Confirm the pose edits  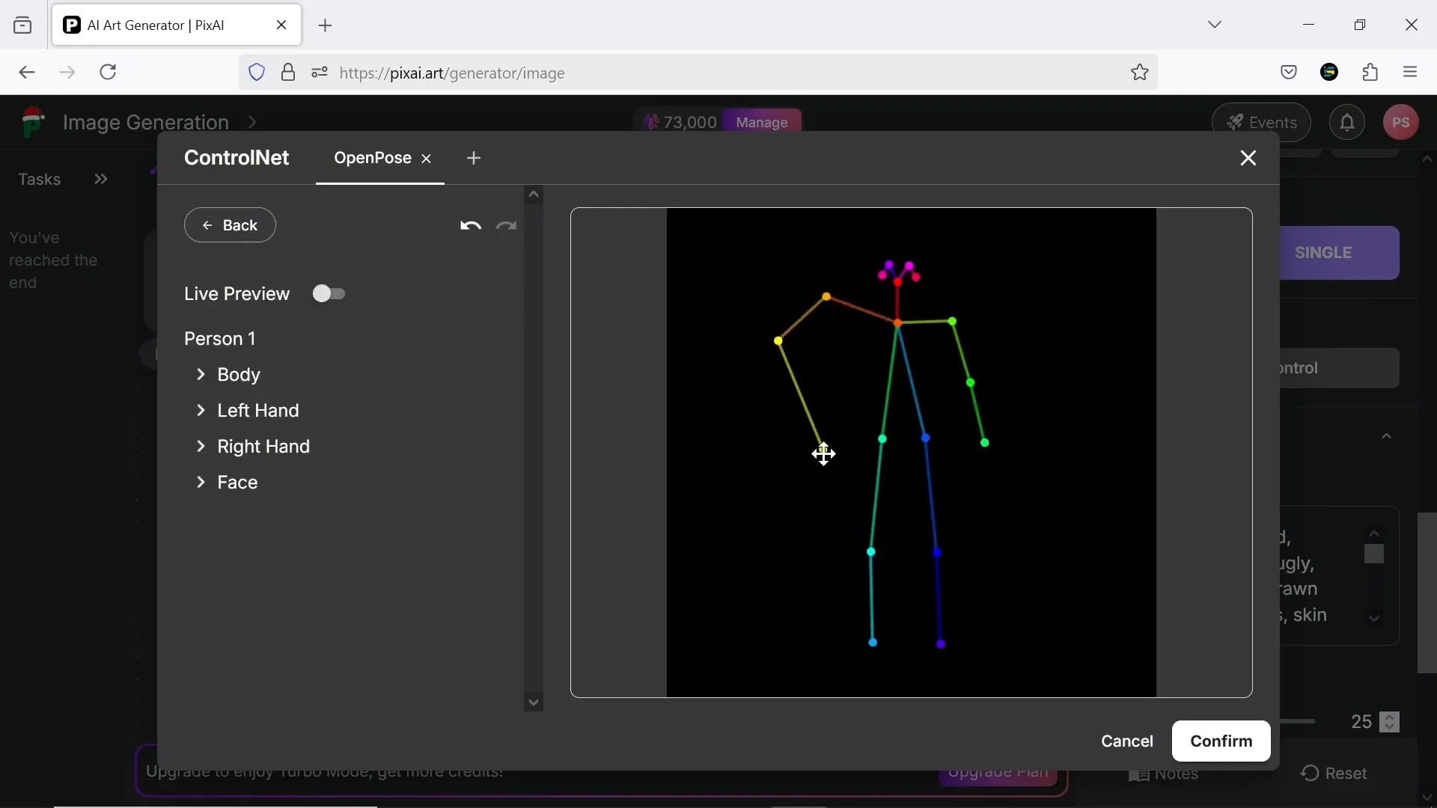pos(1221,741)
